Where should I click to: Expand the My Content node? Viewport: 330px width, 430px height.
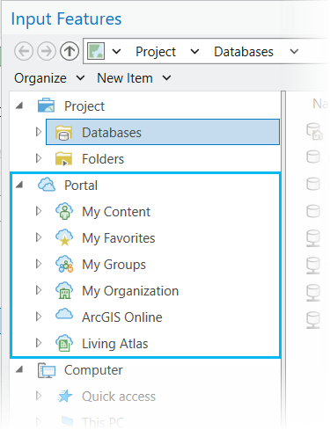click(x=39, y=211)
